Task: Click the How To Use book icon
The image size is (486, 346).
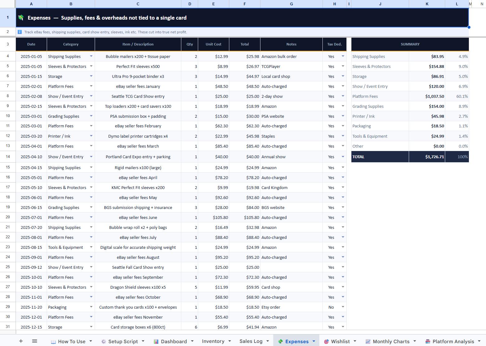Action: [x=53, y=342]
